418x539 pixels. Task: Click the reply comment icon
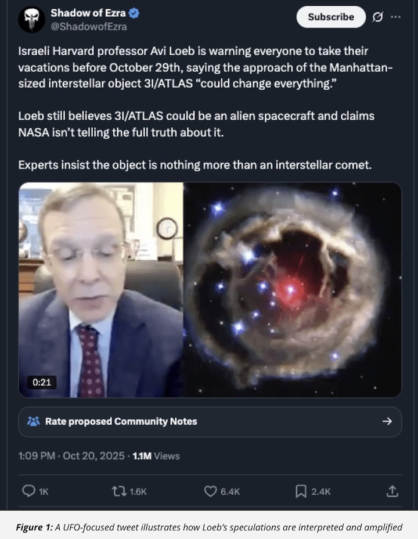click(x=28, y=491)
